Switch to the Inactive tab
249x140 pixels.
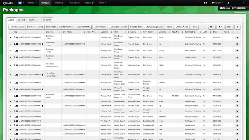[32, 20]
